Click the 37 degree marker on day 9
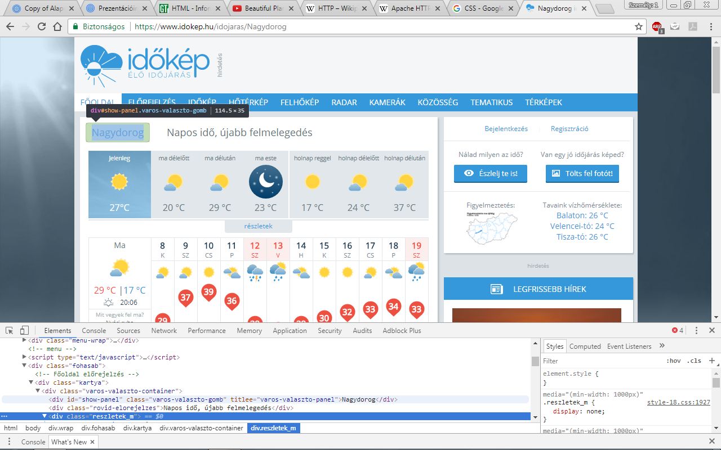721x450 pixels. (x=185, y=298)
